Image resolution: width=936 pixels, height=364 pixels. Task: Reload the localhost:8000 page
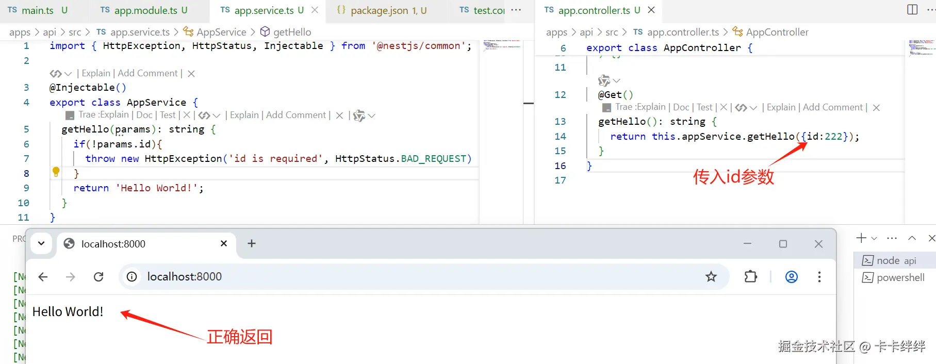(98, 277)
